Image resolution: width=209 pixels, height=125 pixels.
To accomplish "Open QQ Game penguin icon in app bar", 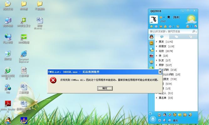I will (x=165, y=115).
